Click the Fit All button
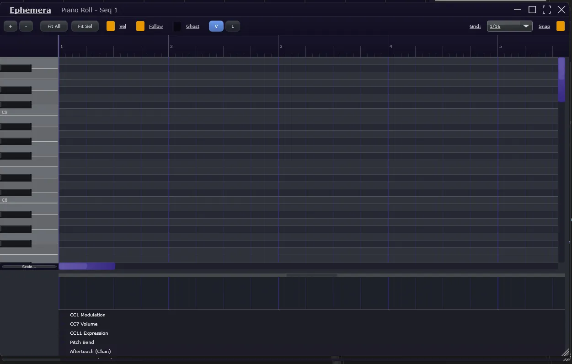The image size is (572, 364). click(x=54, y=27)
